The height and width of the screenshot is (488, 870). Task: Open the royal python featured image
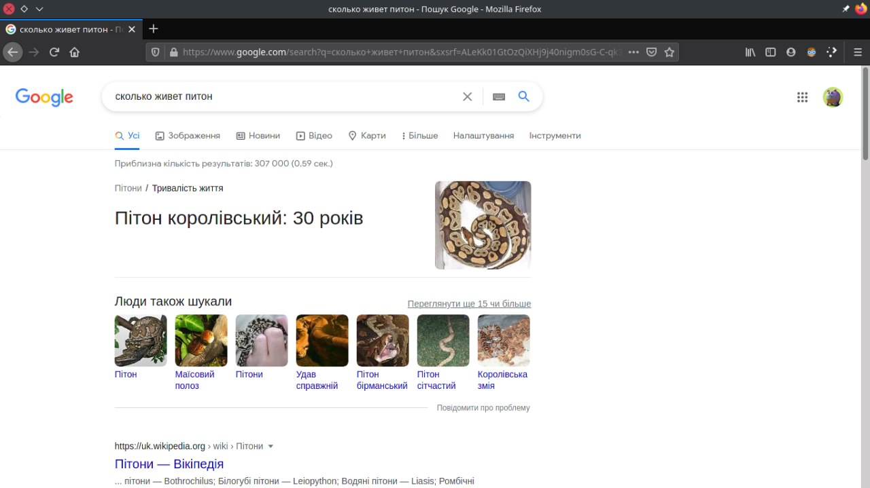483,225
